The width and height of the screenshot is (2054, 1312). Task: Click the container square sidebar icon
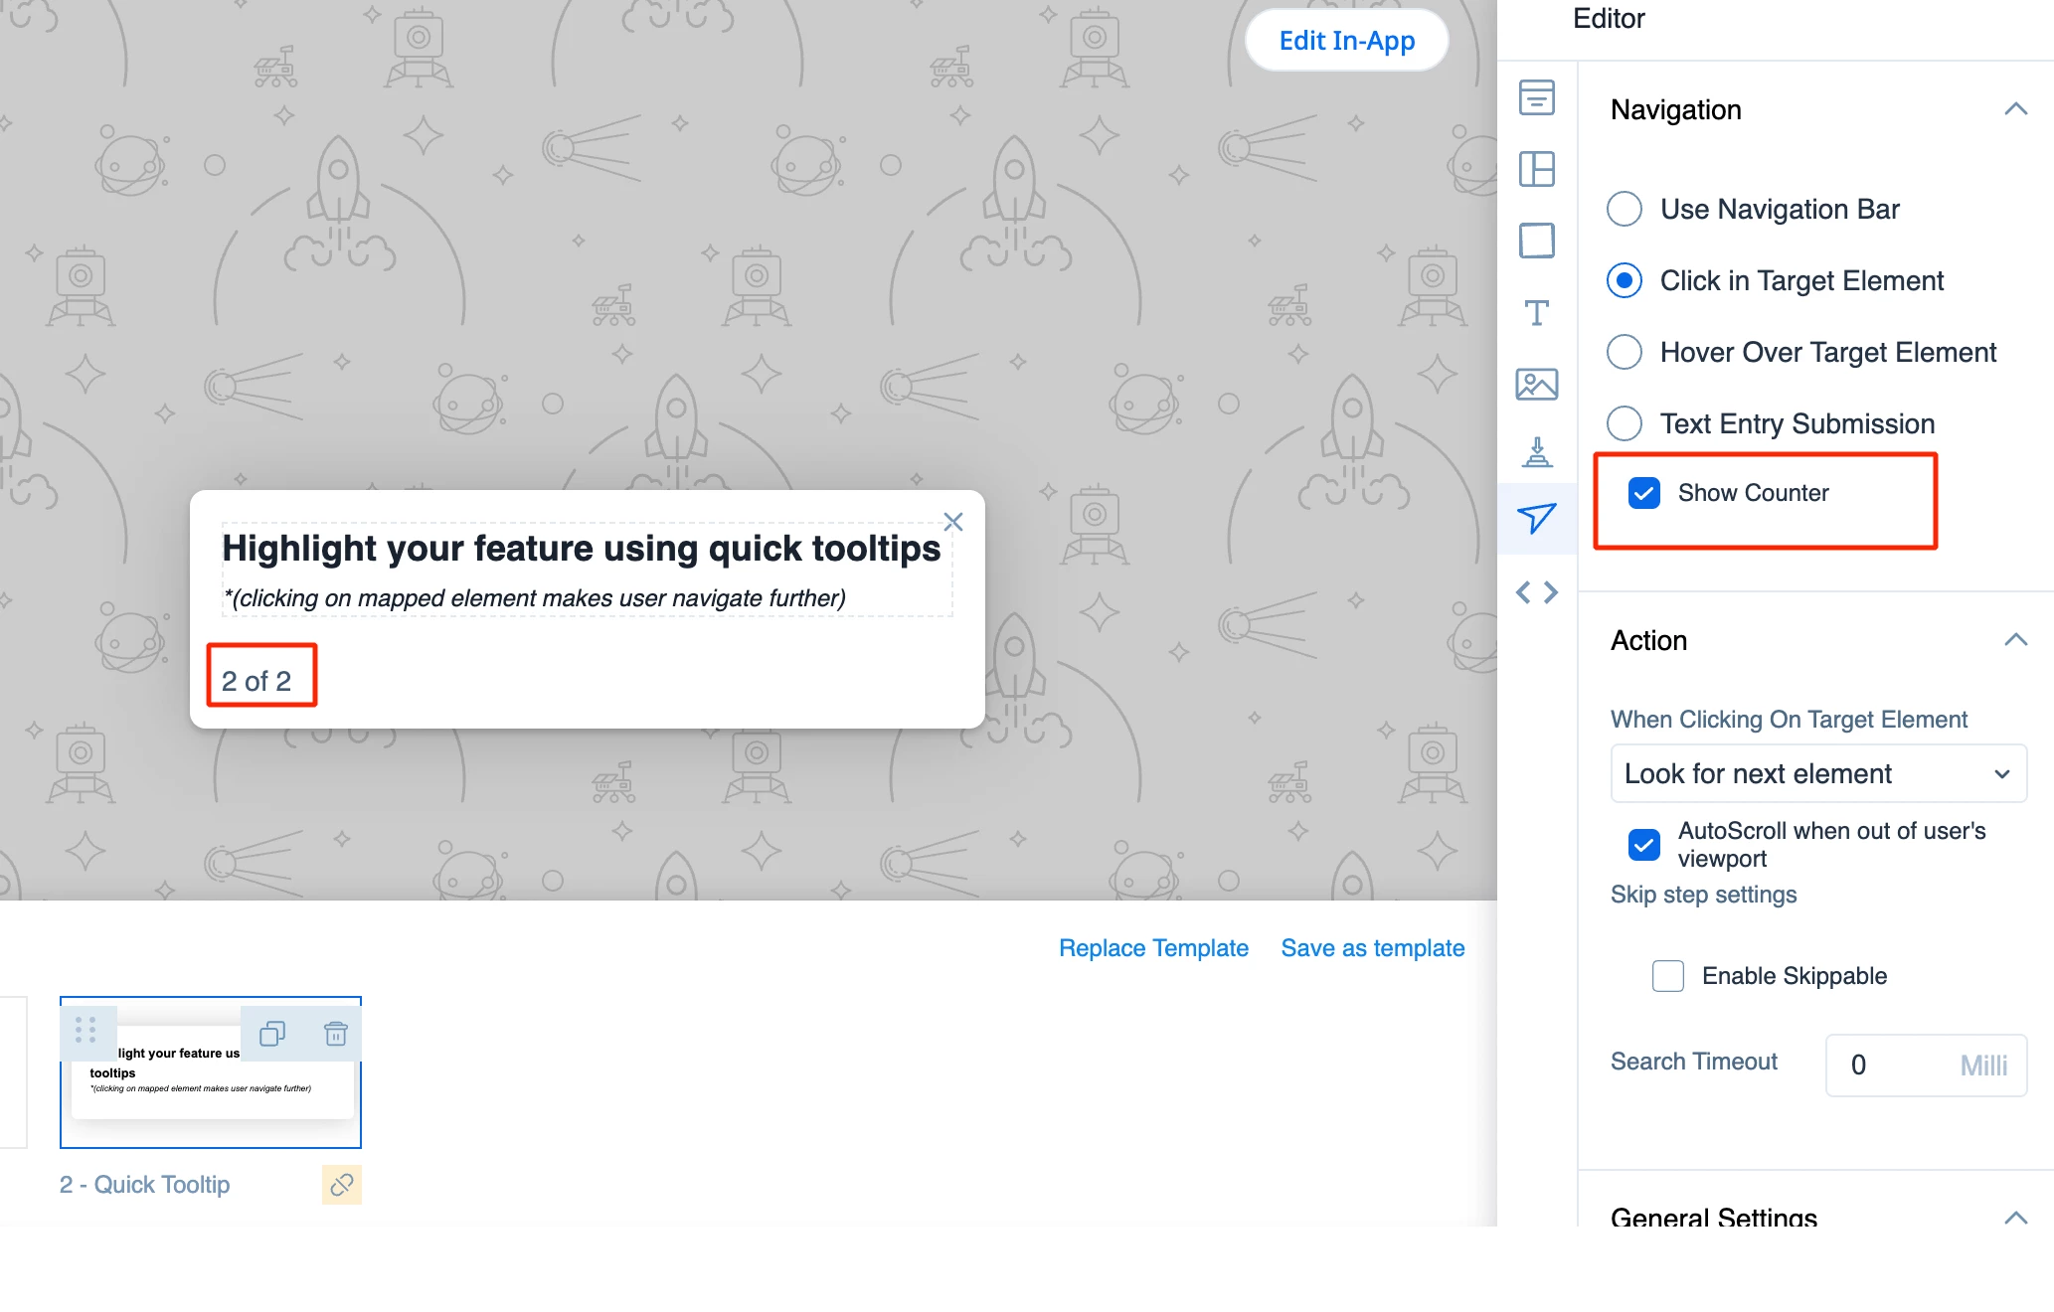tap(1536, 241)
